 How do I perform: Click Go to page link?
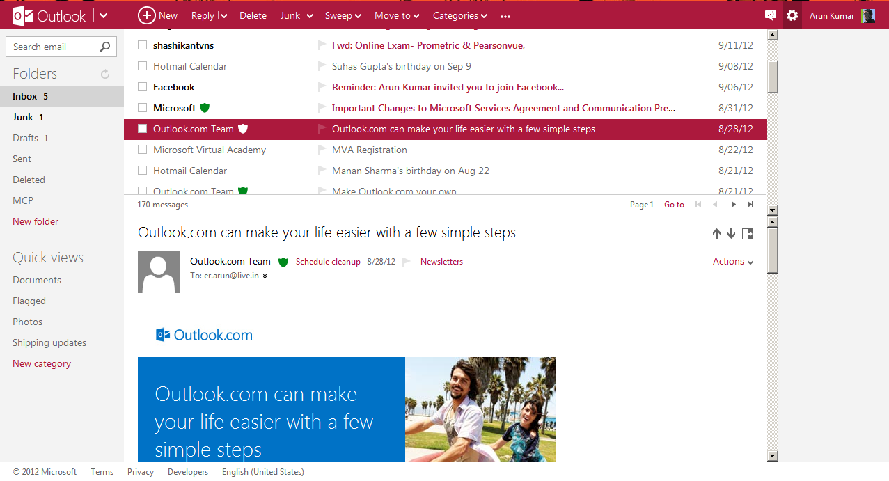tap(674, 205)
